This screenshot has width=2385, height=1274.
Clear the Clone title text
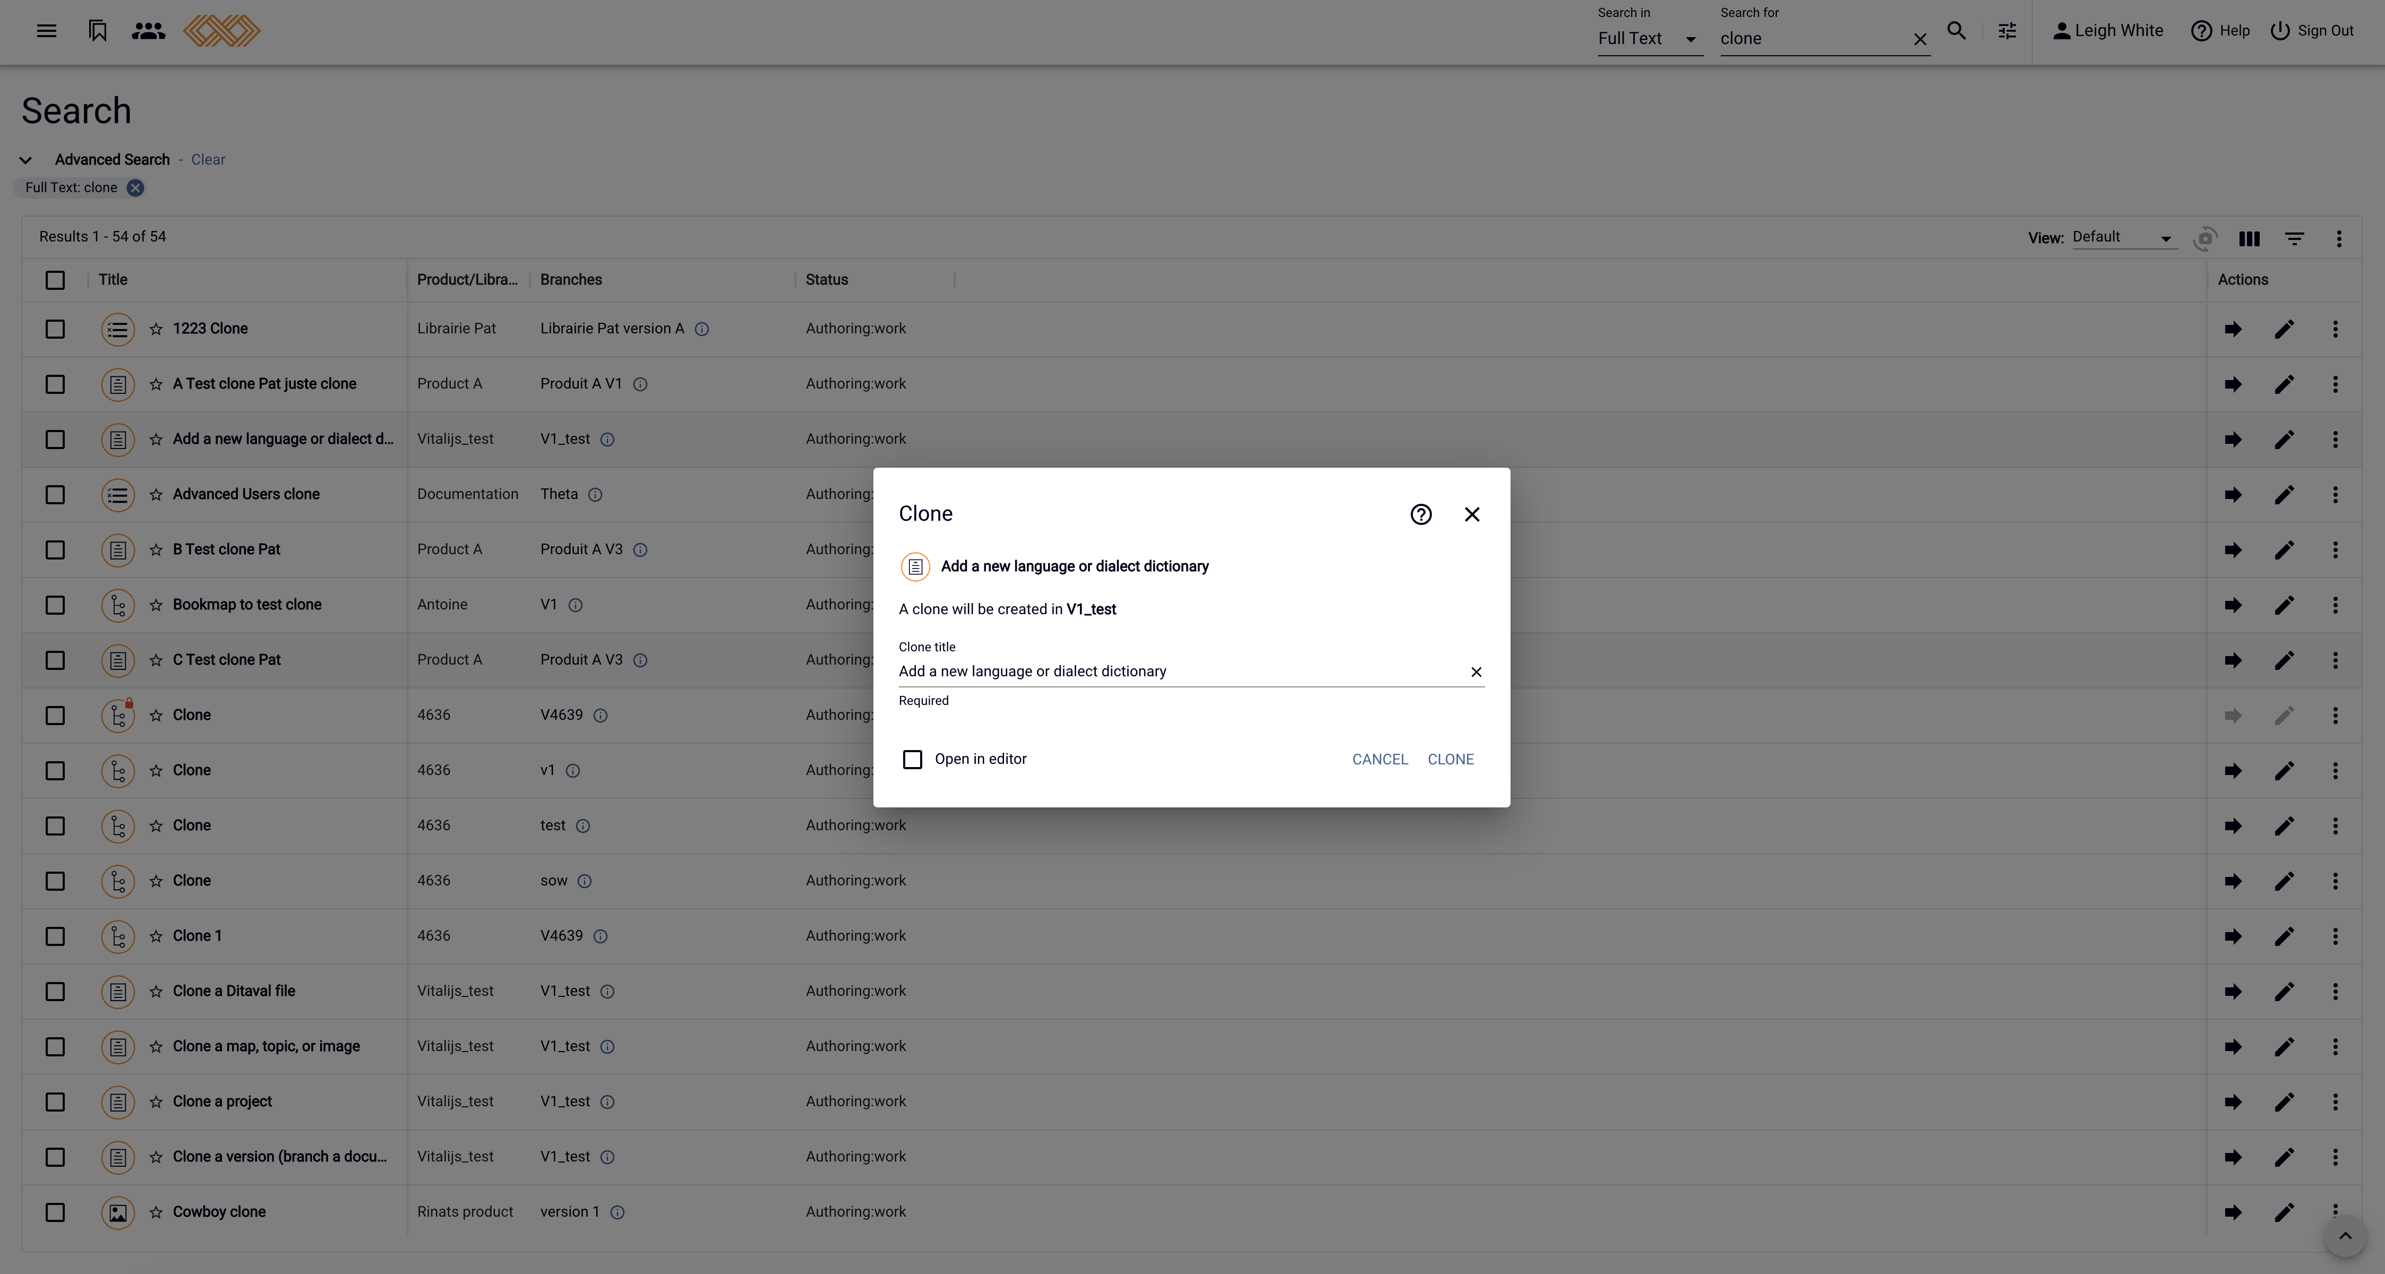click(1476, 672)
